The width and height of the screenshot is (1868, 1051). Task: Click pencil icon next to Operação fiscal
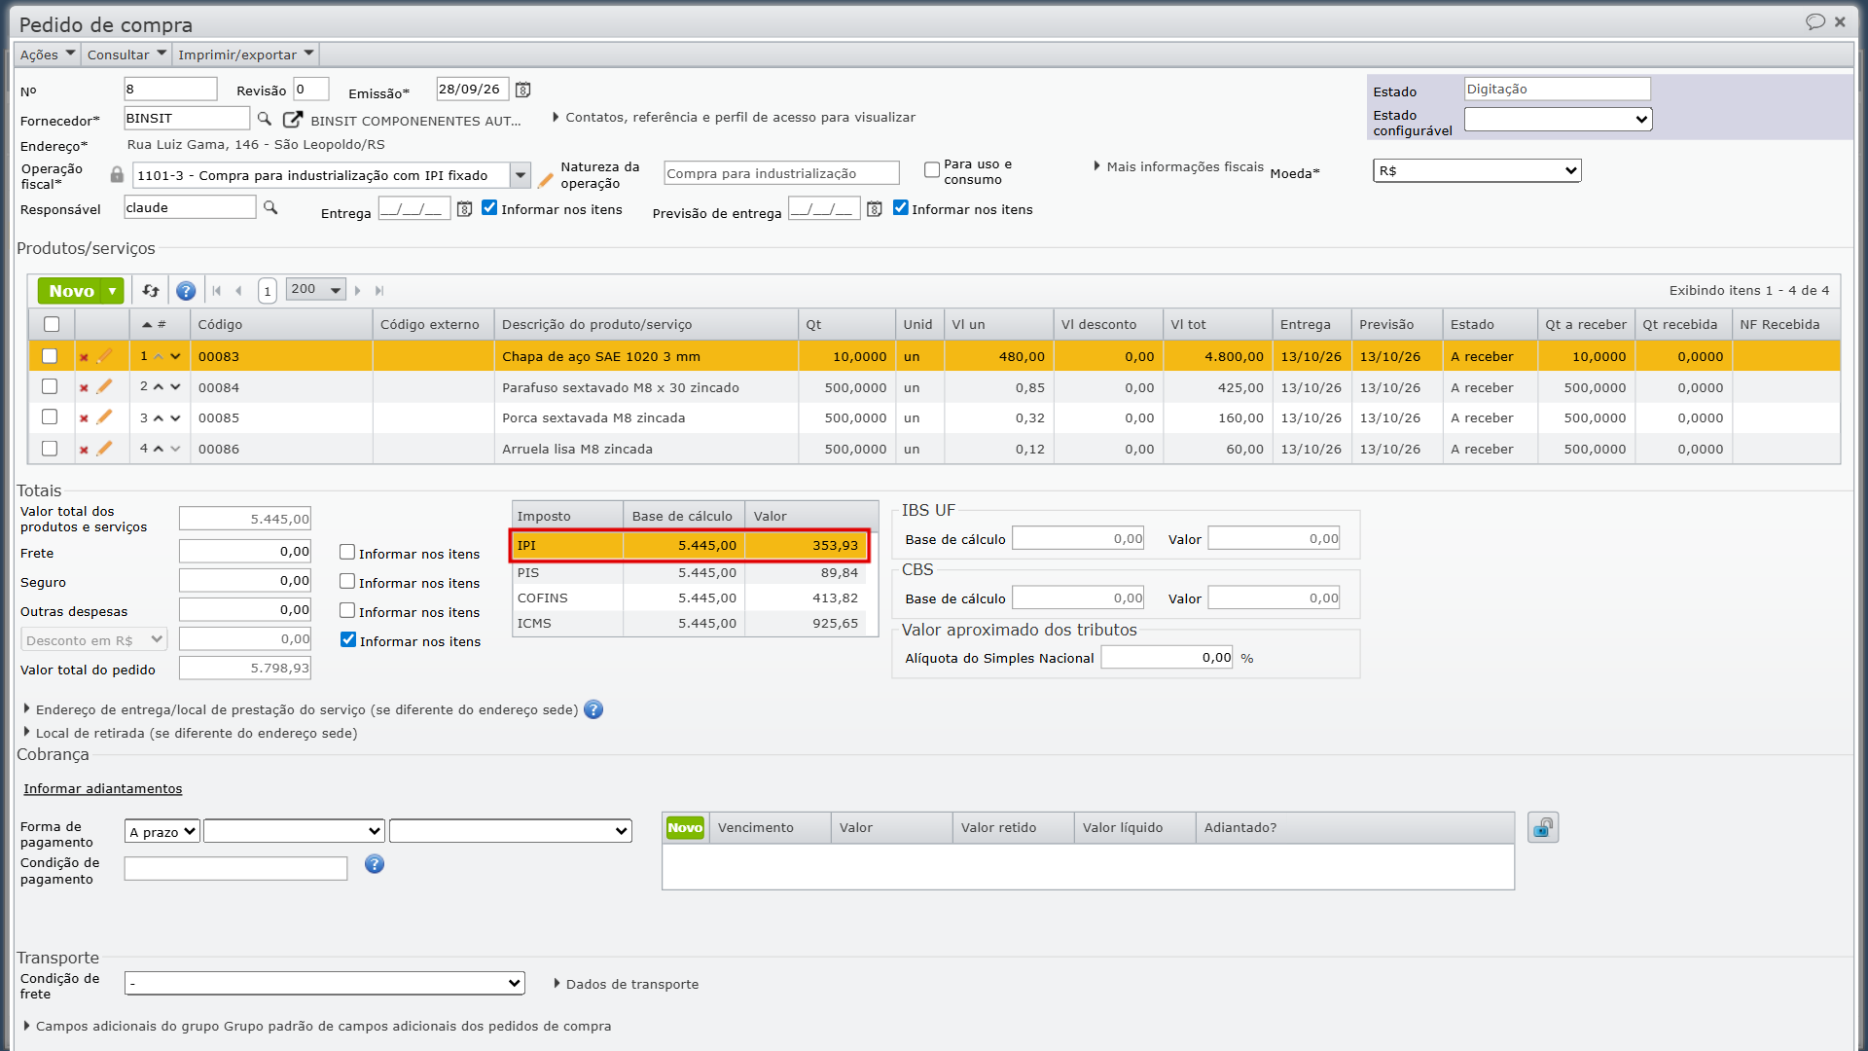[x=545, y=180]
